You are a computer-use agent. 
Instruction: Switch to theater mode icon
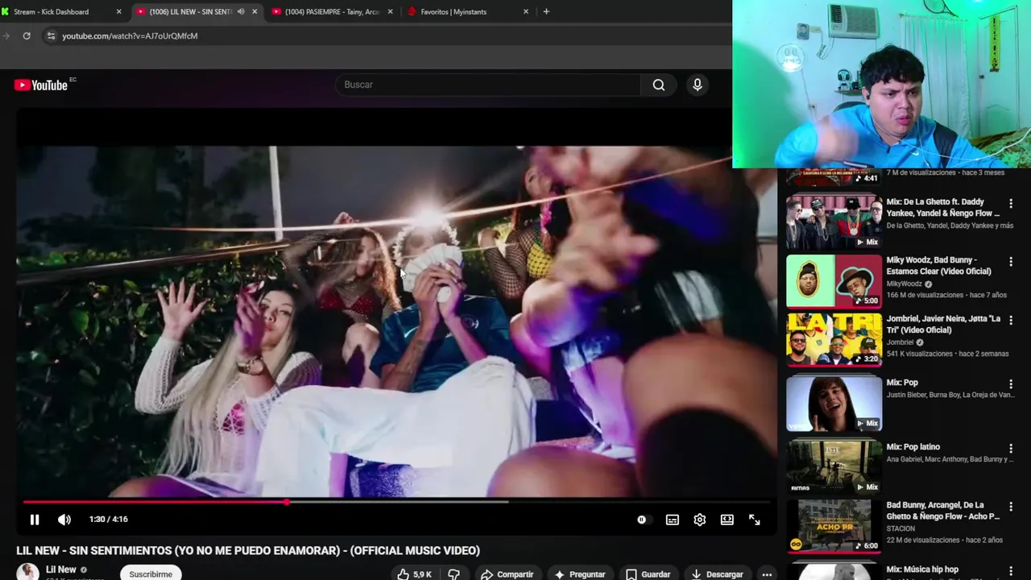pyautogui.click(x=727, y=520)
